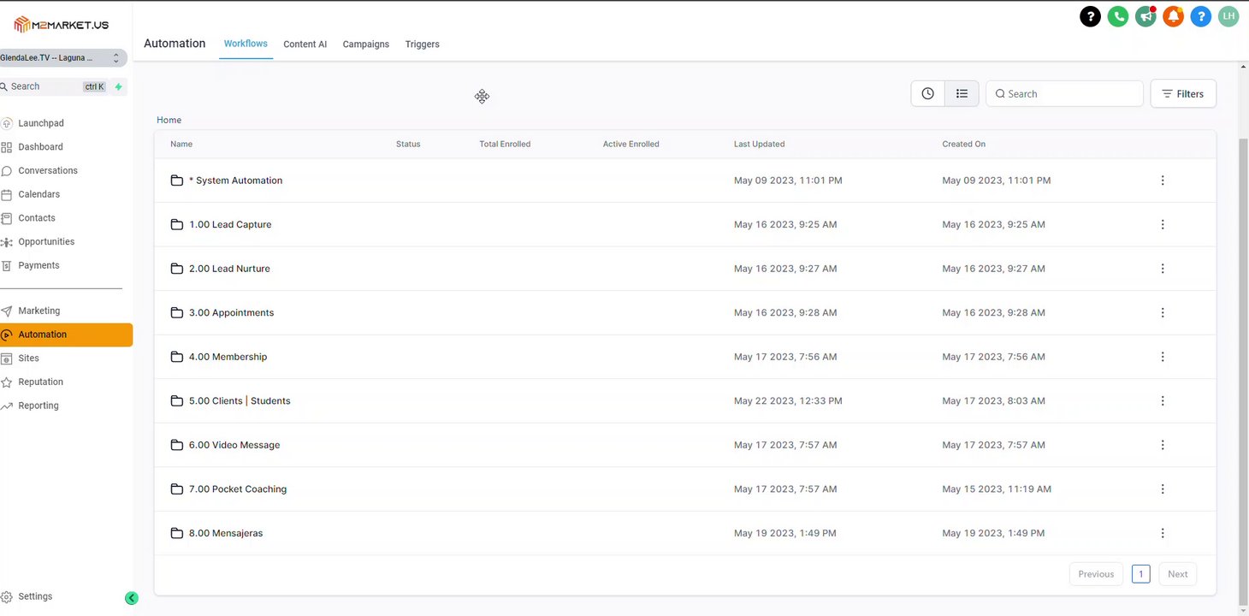Select Automation in the sidebar
The width and height of the screenshot is (1249, 616).
point(65,335)
